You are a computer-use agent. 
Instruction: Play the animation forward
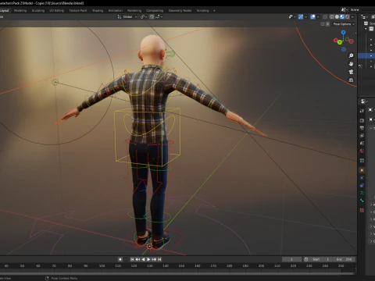point(148,259)
